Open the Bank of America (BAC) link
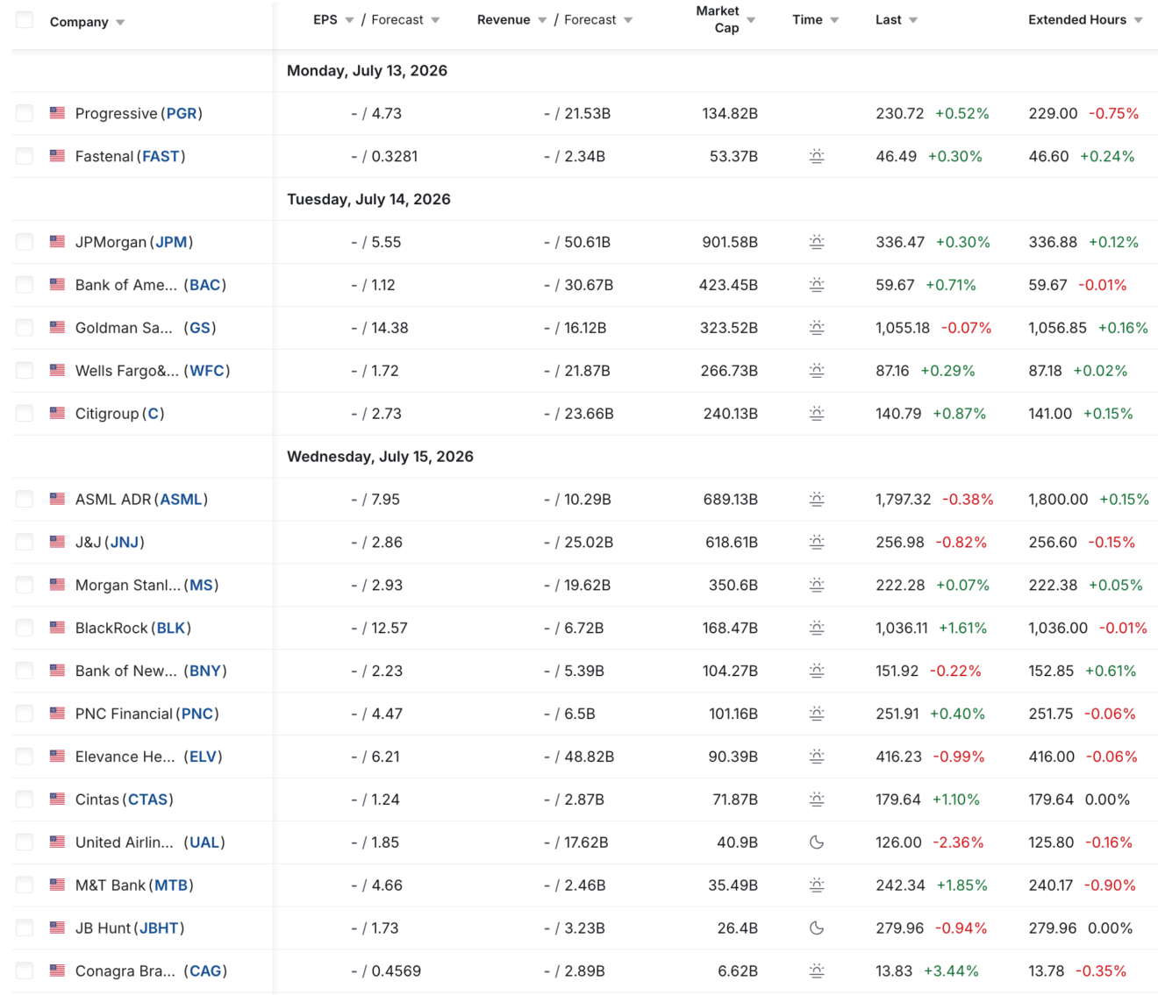Viewport: 1158px width, 995px height. (x=205, y=285)
